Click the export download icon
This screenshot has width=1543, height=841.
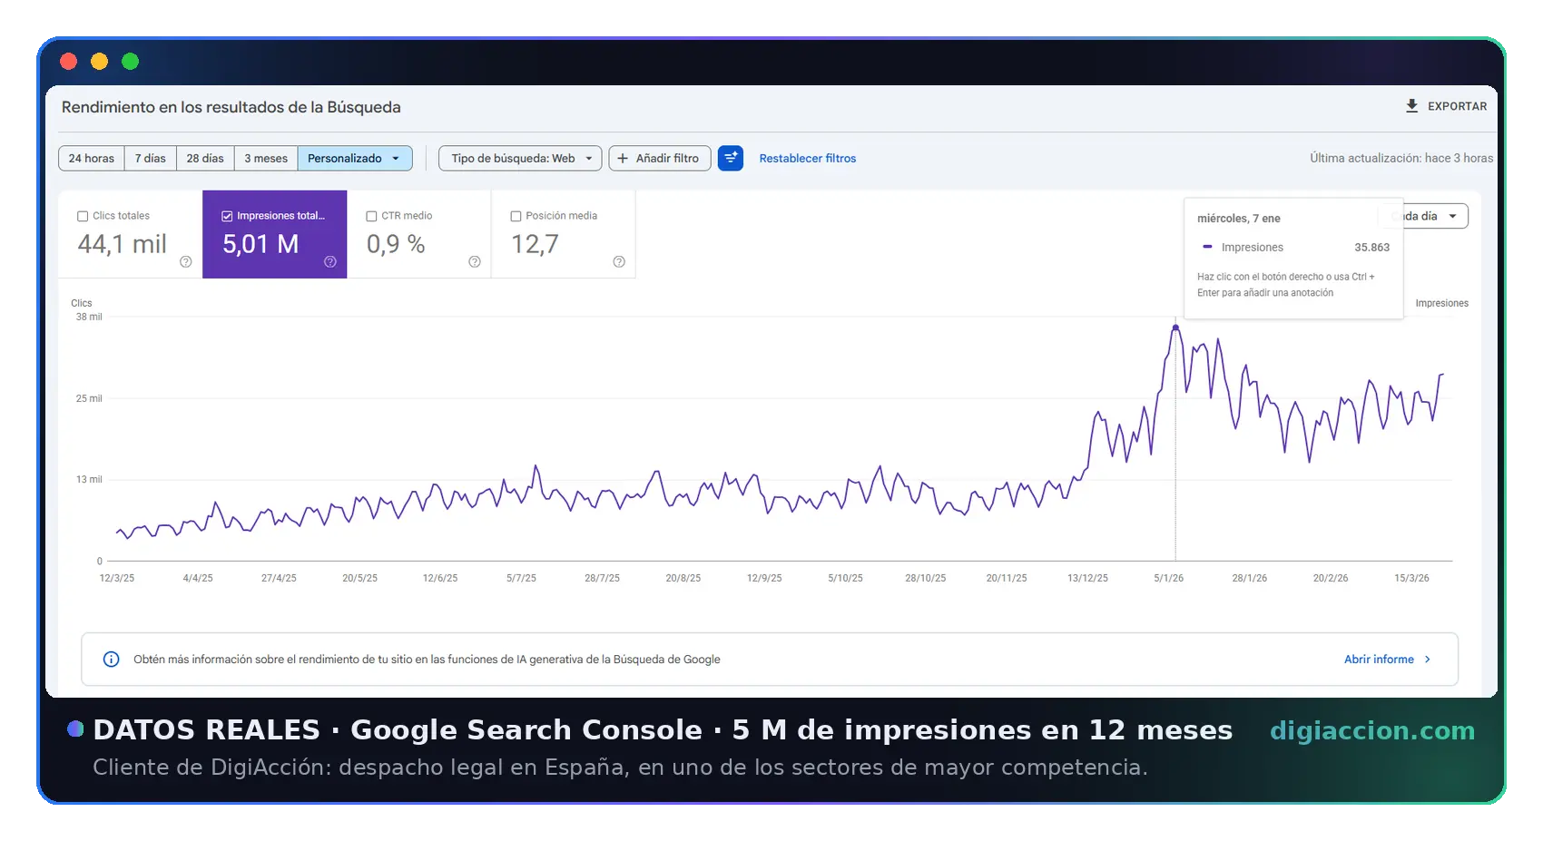(1411, 106)
